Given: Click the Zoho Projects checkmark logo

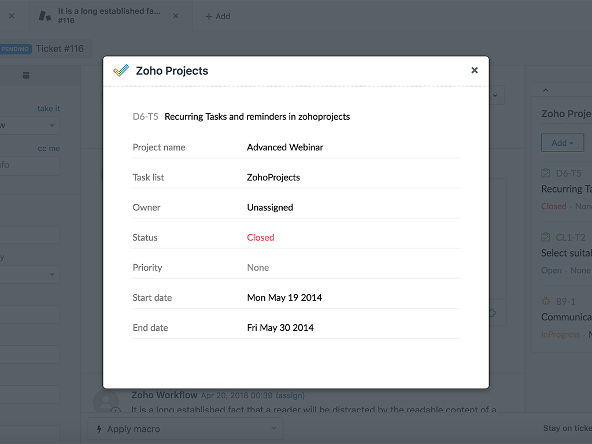Looking at the screenshot, I should point(121,71).
